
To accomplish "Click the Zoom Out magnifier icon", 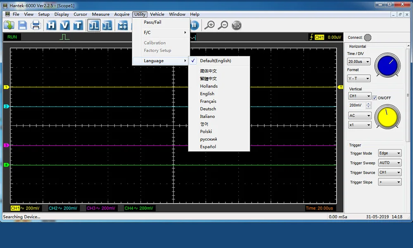I will pyautogui.click(x=223, y=26).
